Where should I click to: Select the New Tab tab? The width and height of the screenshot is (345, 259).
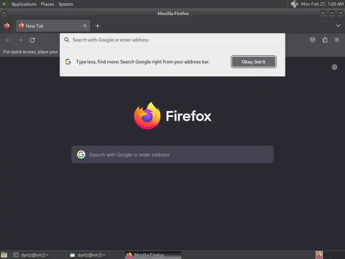point(53,26)
